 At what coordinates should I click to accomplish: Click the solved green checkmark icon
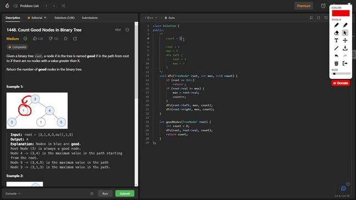tap(25, 38)
